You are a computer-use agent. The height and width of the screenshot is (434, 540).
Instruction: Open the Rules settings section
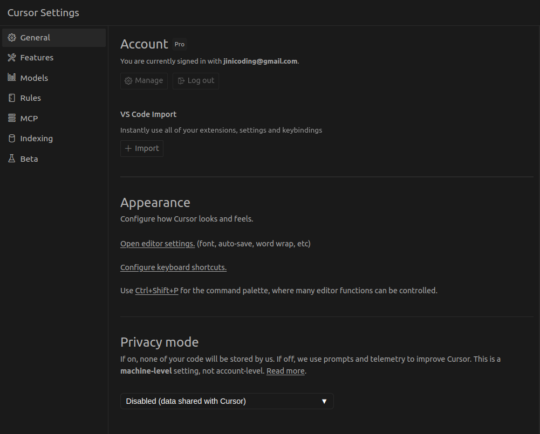pos(54,98)
